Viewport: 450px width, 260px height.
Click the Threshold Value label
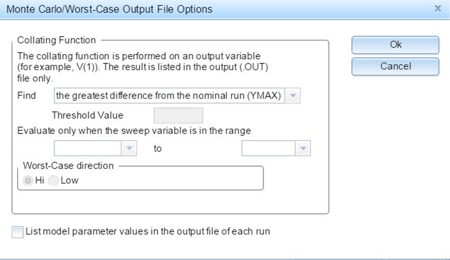pos(88,115)
